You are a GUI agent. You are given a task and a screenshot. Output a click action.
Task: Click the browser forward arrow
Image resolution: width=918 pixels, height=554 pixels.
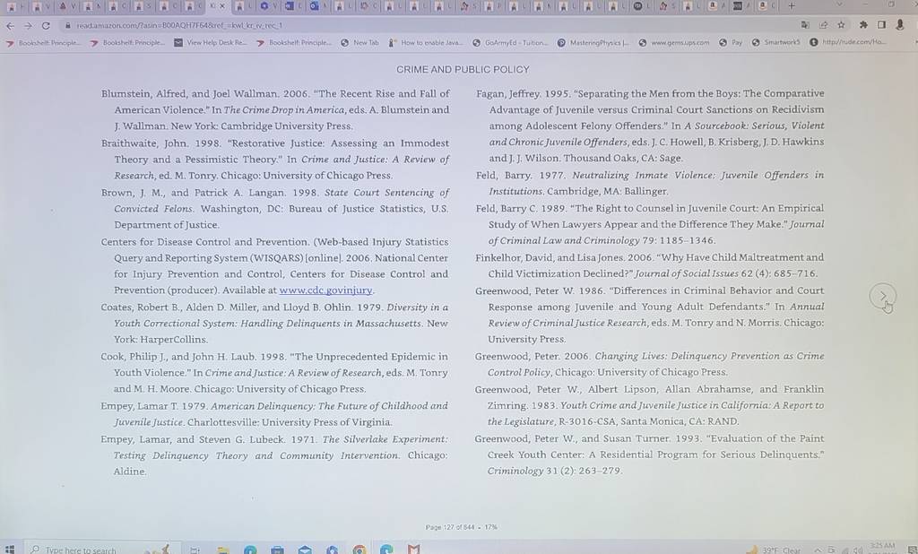click(28, 26)
